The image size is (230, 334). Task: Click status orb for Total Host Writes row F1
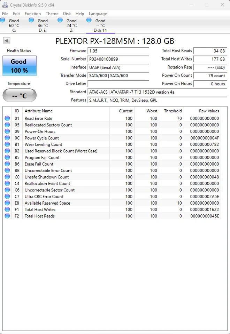[x=7, y=209]
